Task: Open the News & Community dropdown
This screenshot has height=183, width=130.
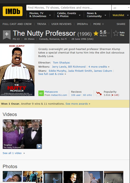Action: pos(96,15)
